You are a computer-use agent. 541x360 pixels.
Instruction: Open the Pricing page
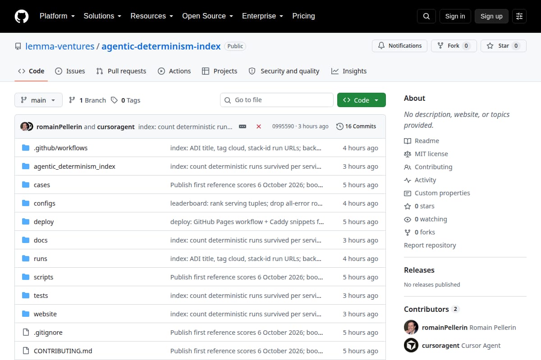click(x=303, y=16)
